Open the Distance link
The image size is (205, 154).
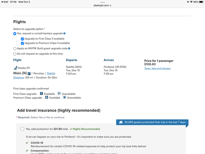(x=18, y=78)
